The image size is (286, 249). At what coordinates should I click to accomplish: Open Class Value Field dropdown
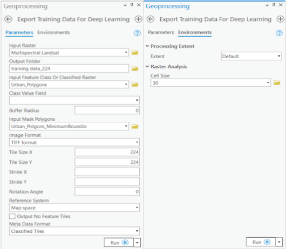[x=74, y=100]
